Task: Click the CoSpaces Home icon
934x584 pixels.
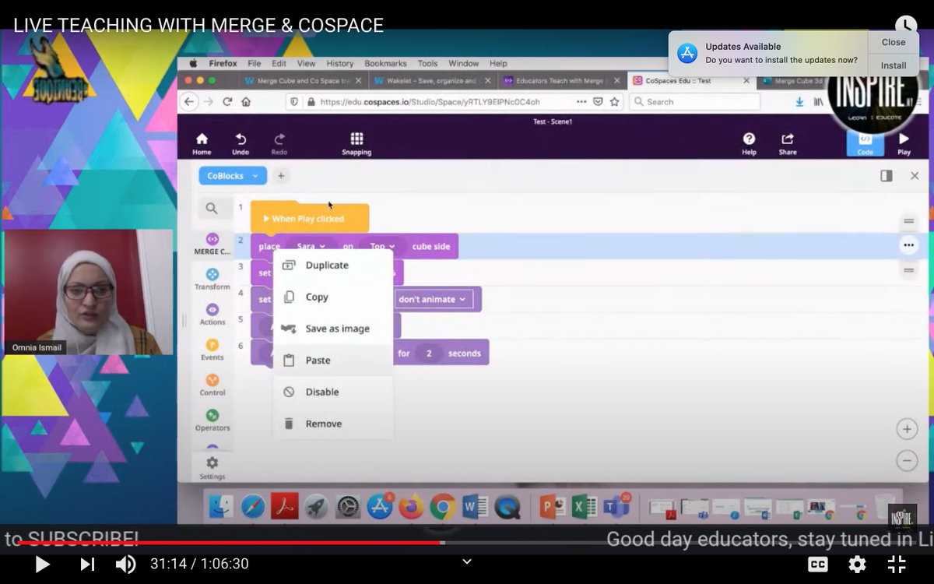Action: [202, 142]
